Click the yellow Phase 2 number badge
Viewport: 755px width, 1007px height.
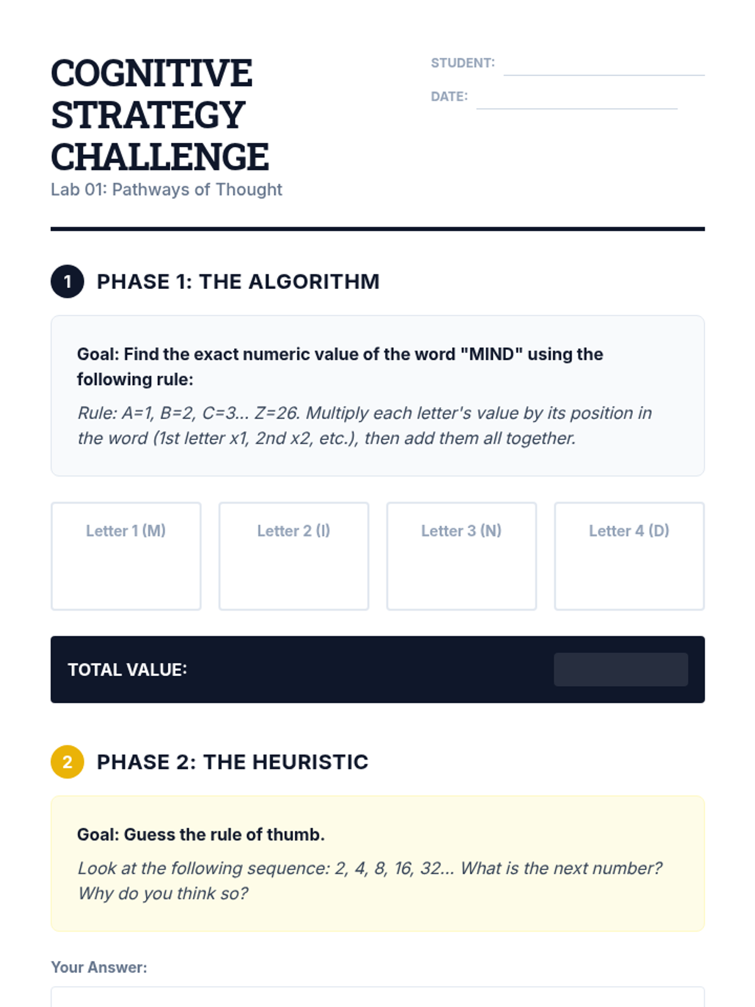click(67, 762)
